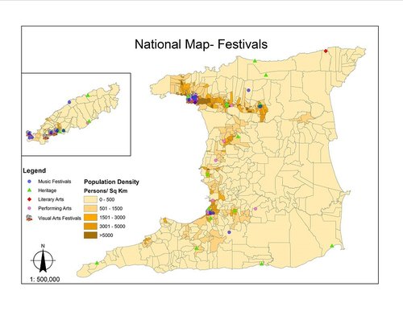
Task: Click the Visual Arts Festivals legend icon
Action: tap(30, 218)
